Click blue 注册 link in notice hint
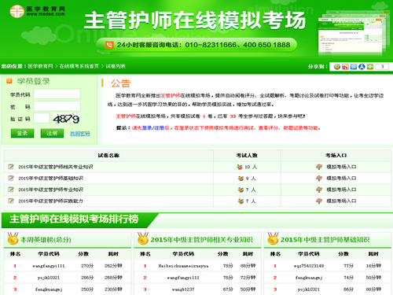 [x=159, y=128]
